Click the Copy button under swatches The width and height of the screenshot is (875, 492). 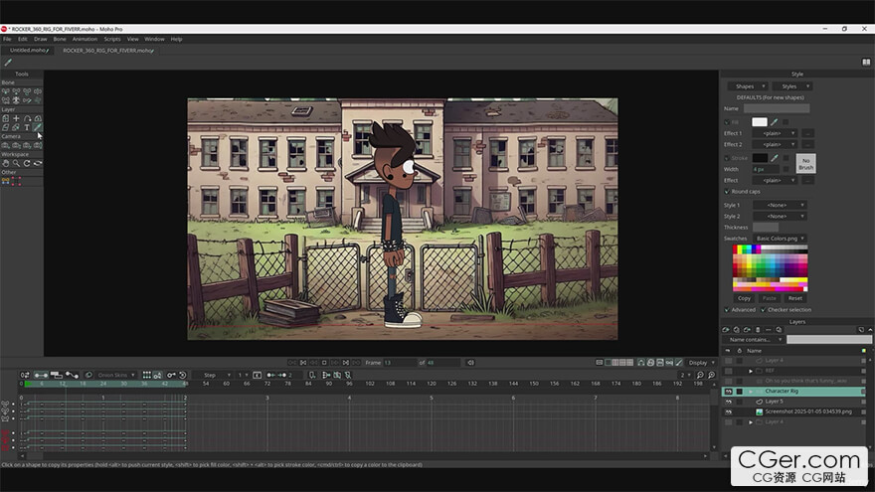click(x=744, y=298)
